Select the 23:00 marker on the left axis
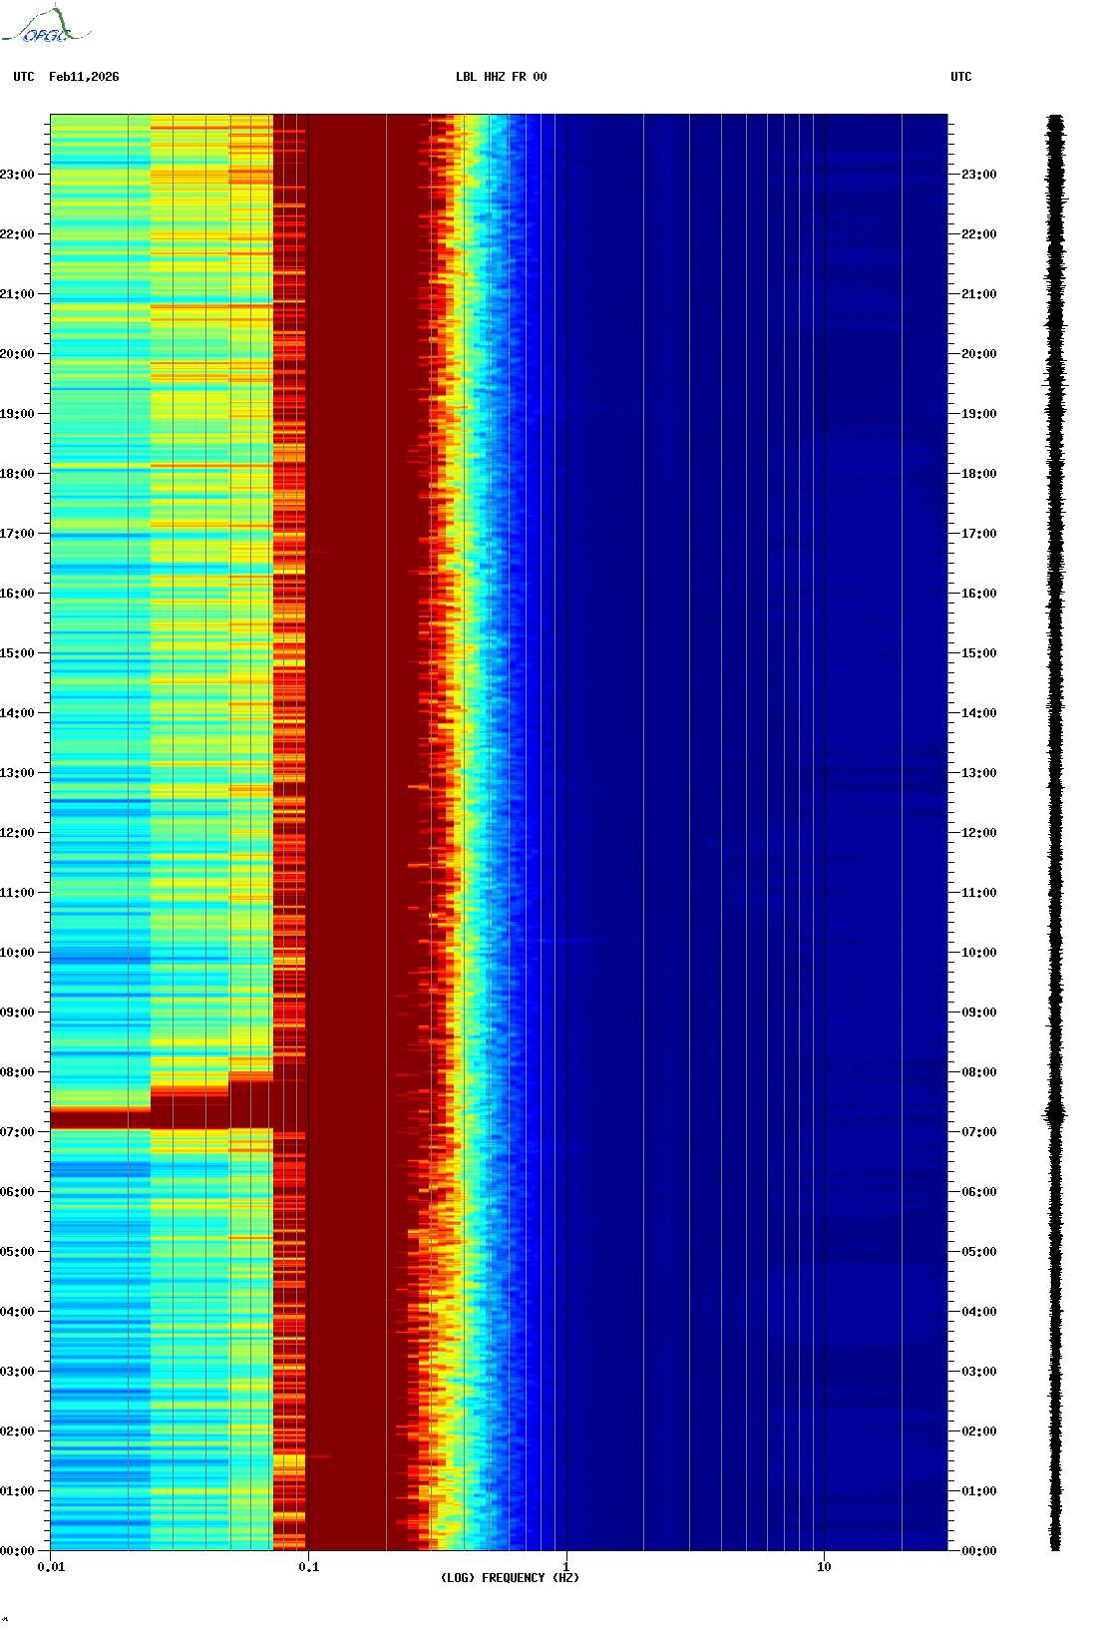The height and width of the screenshot is (1630, 1099). click(x=18, y=175)
